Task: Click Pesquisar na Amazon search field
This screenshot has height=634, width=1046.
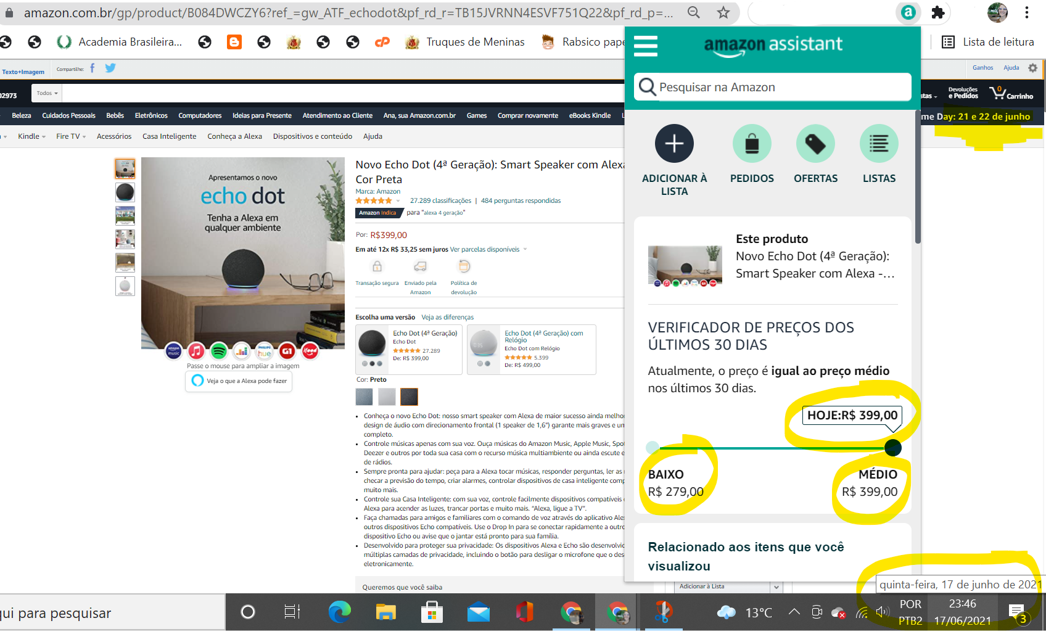Action: (x=772, y=87)
